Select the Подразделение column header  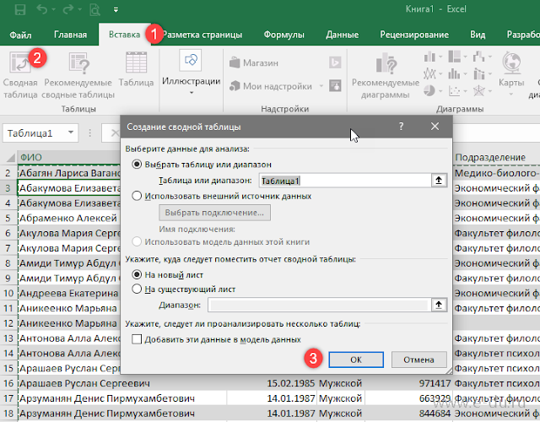[497, 158]
